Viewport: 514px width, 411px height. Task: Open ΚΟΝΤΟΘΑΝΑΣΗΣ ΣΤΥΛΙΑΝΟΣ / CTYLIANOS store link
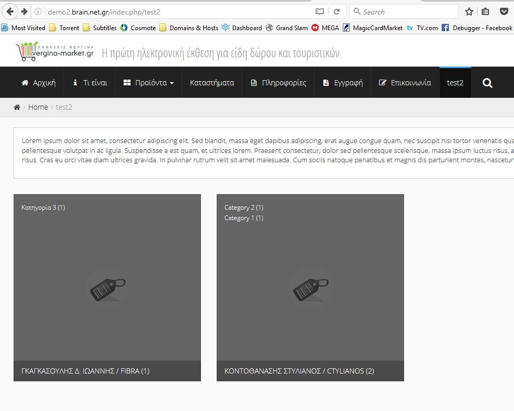[299, 371]
